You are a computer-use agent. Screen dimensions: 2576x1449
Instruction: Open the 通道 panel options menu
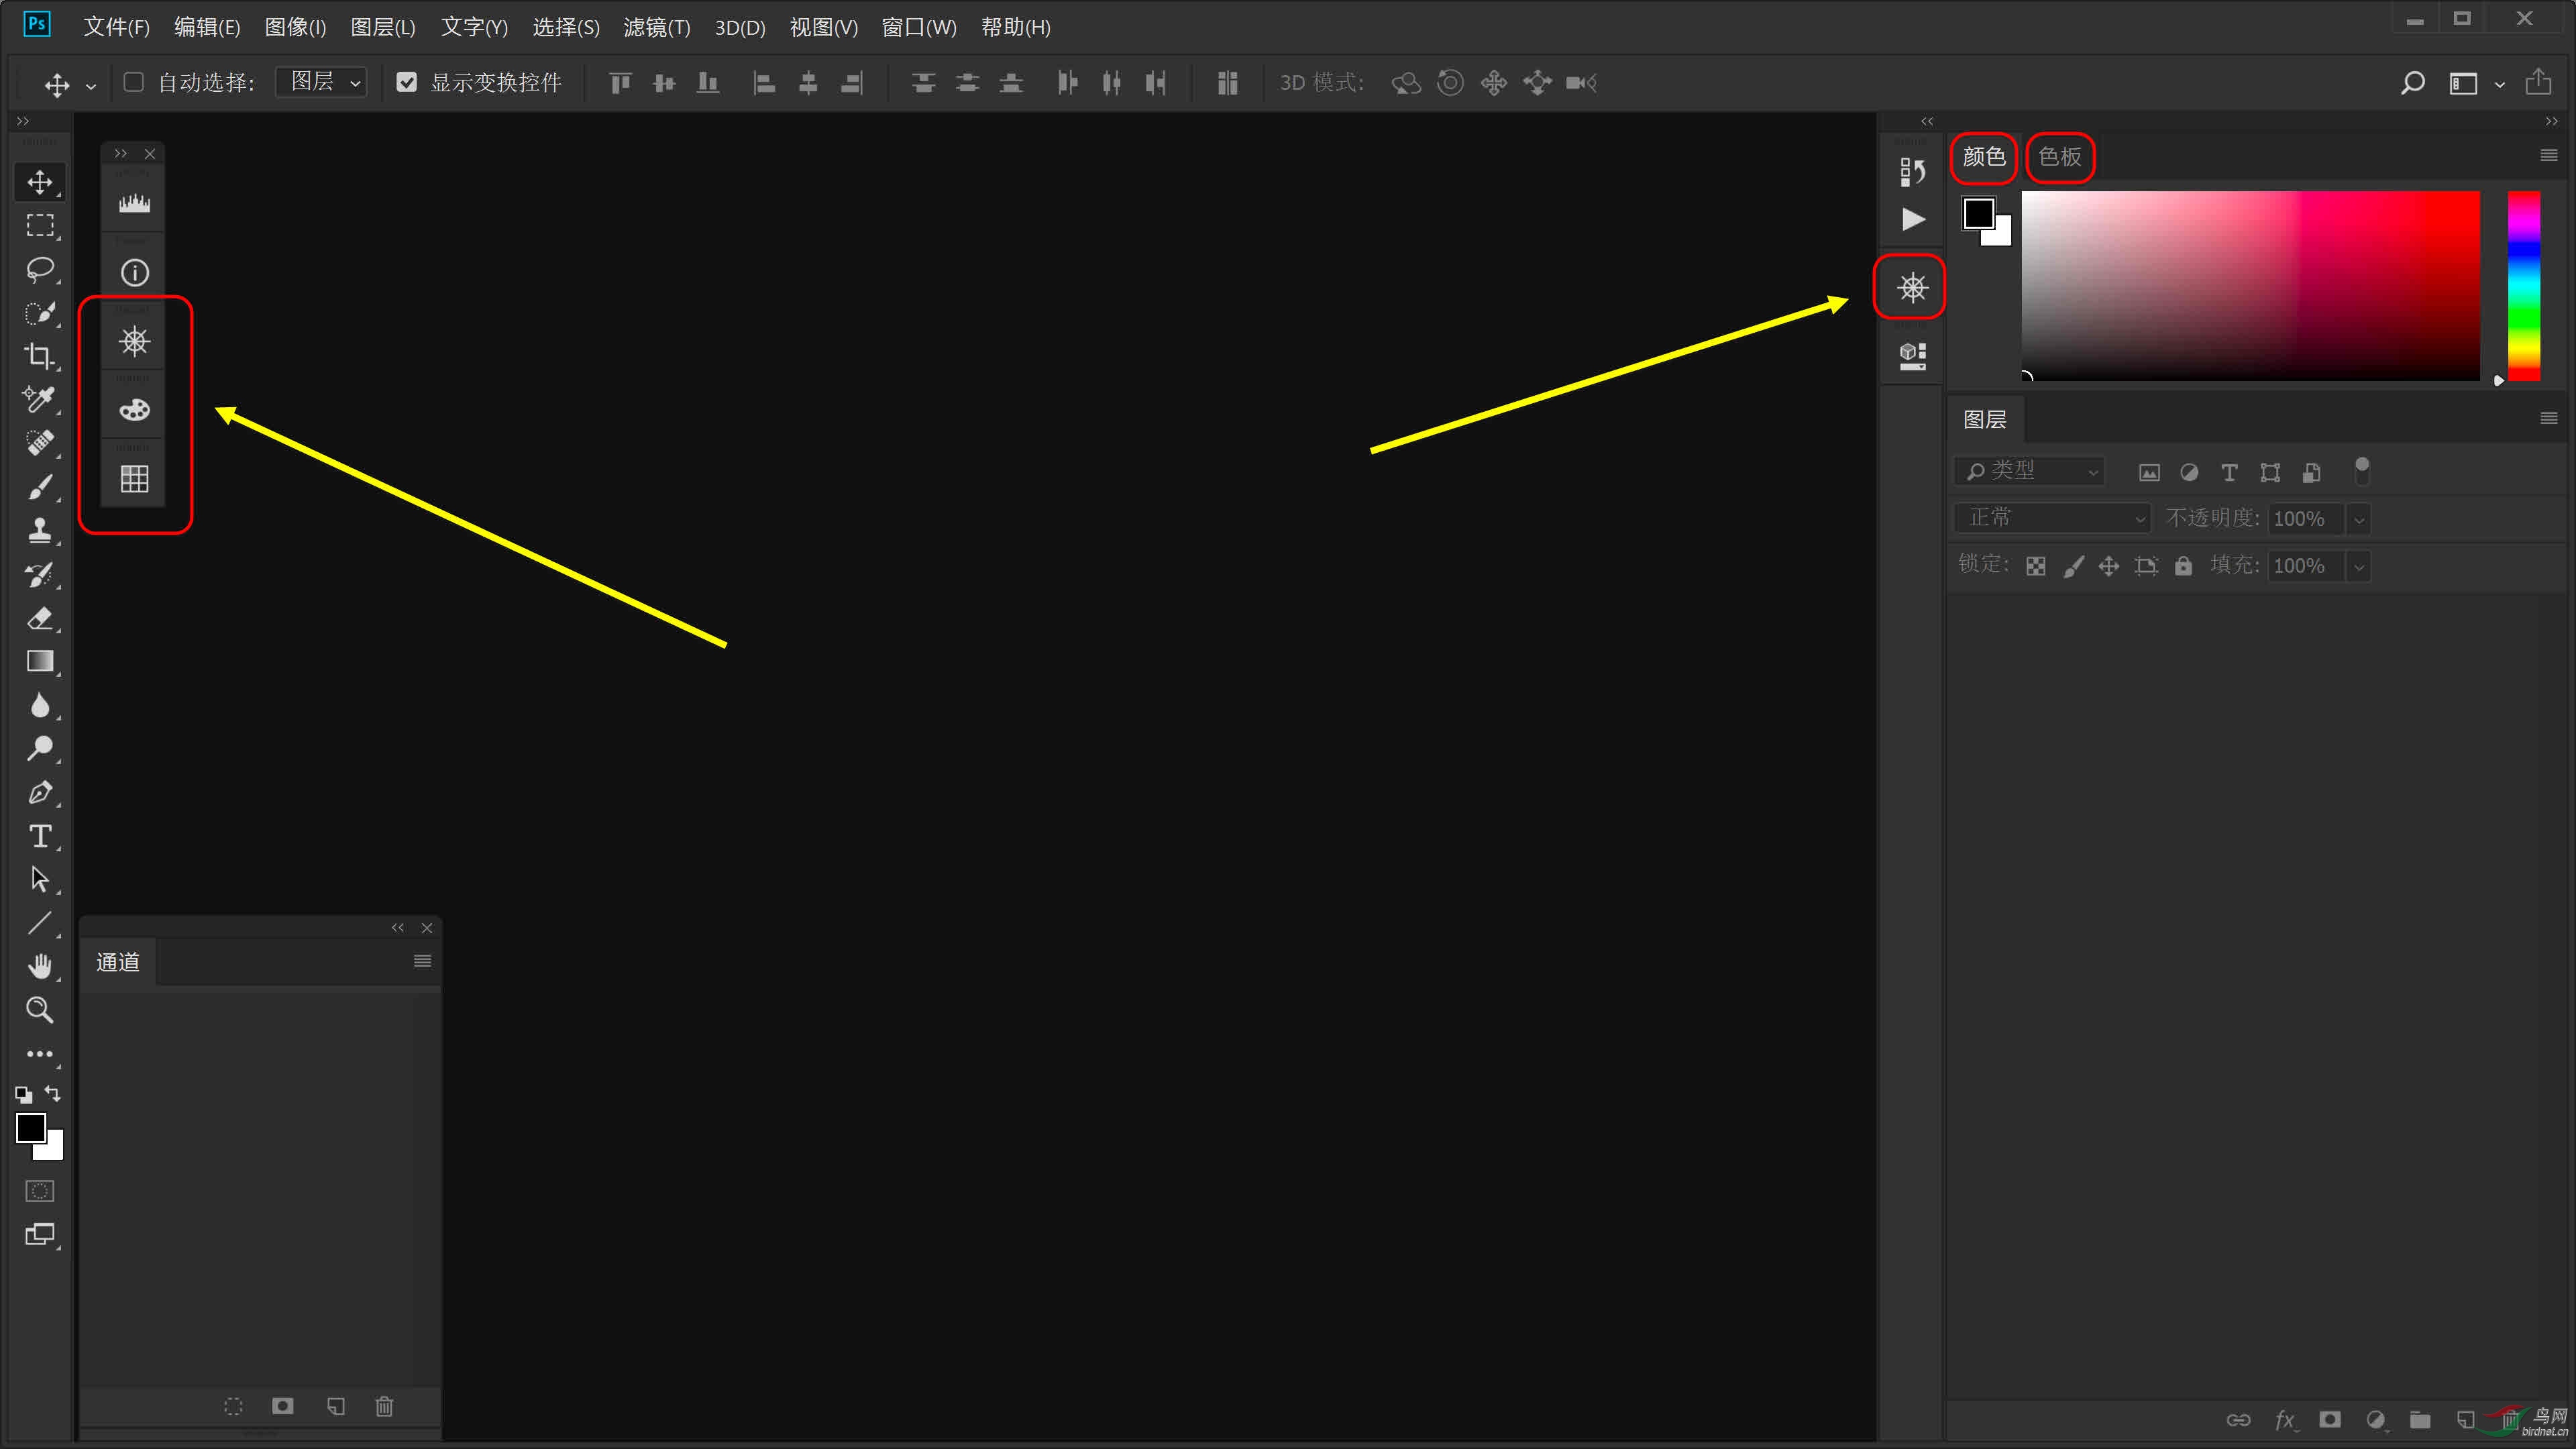click(x=422, y=961)
